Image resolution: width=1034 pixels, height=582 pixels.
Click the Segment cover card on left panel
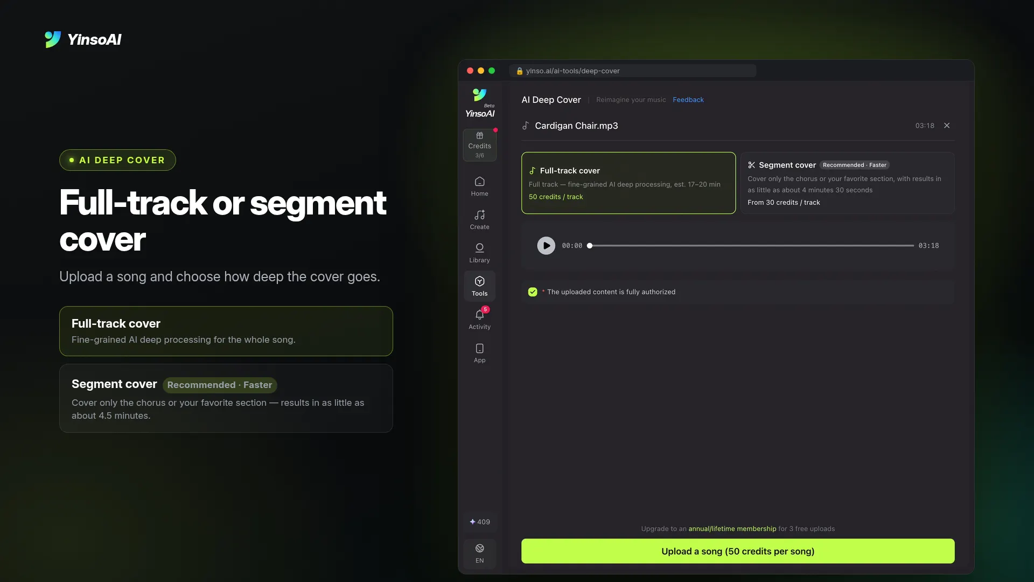click(x=226, y=398)
